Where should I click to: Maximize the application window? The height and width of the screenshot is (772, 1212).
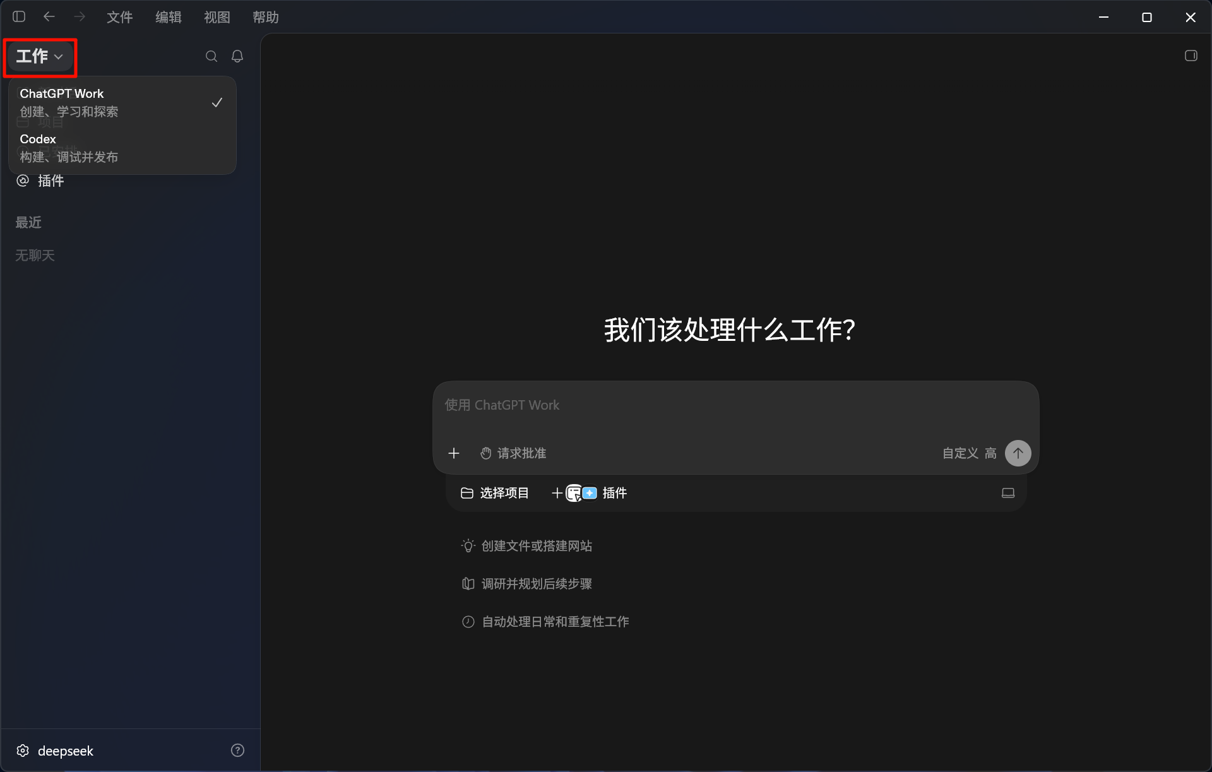1147,17
